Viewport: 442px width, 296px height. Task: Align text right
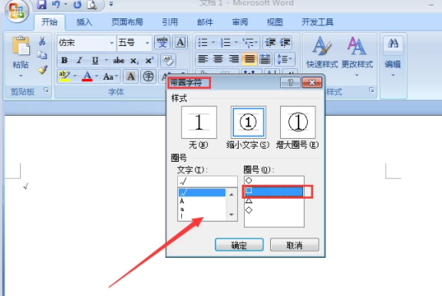234,59
